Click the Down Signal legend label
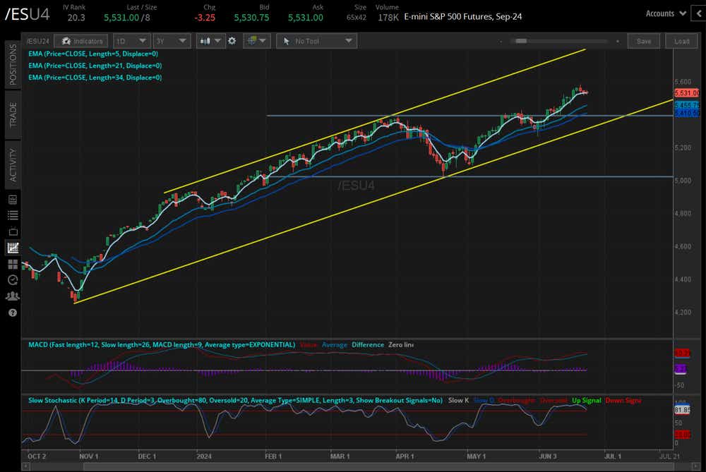This screenshot has height=472, width=706. [623, 400]
